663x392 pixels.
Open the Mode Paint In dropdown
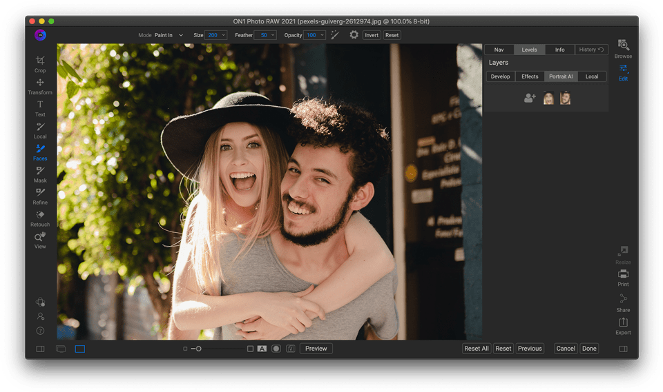pos(169,35)
